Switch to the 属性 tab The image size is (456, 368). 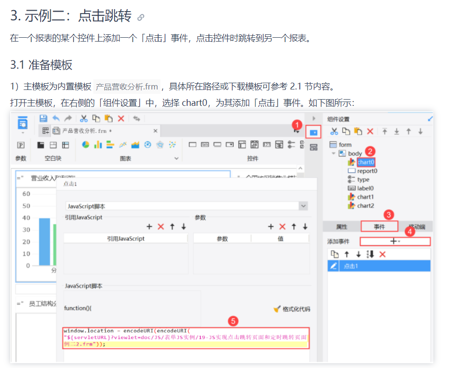tap(342, 227)
